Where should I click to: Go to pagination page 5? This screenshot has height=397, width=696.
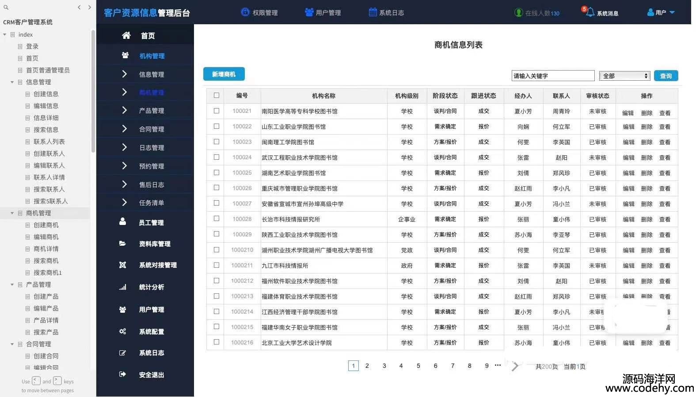[418, 366]
